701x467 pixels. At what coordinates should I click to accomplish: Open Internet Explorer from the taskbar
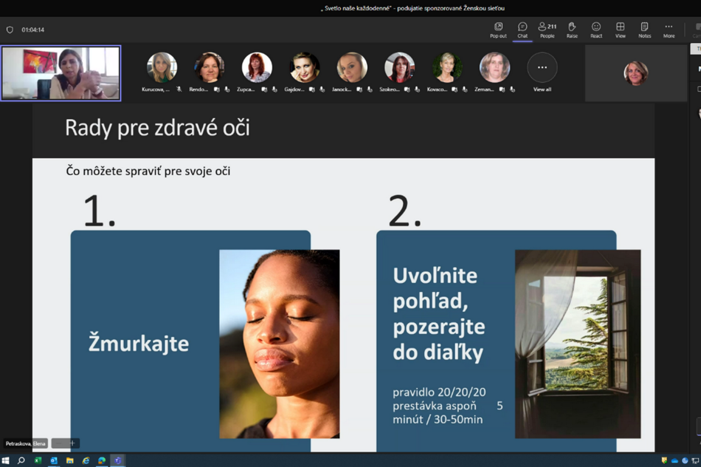click(x=86, y=460)
